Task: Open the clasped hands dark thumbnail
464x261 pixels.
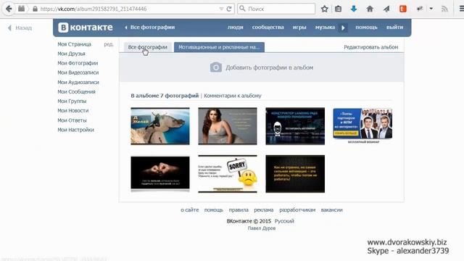Action: click(x=160, y=173)
